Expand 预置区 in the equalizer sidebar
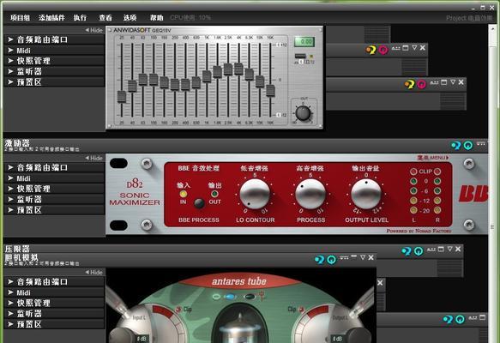The height and width of the screenshot is (343, 500). coord(54,82)
